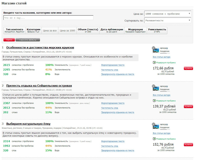Buy the article priced 139,37 рублей

coord(188,106)
